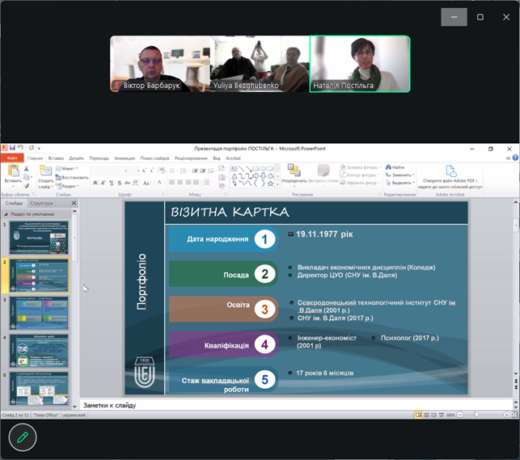The width and height of the screenshot is (520, 460).
Task: Open the font name dropdown
Action: coord(125,171)
